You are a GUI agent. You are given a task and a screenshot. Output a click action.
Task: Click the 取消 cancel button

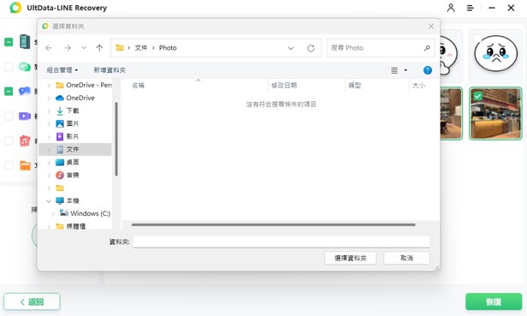pos(406,258)
